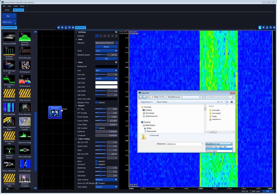Select Defaults preset 3
Screen dimensions: 277x194
(x=108, y=36)
